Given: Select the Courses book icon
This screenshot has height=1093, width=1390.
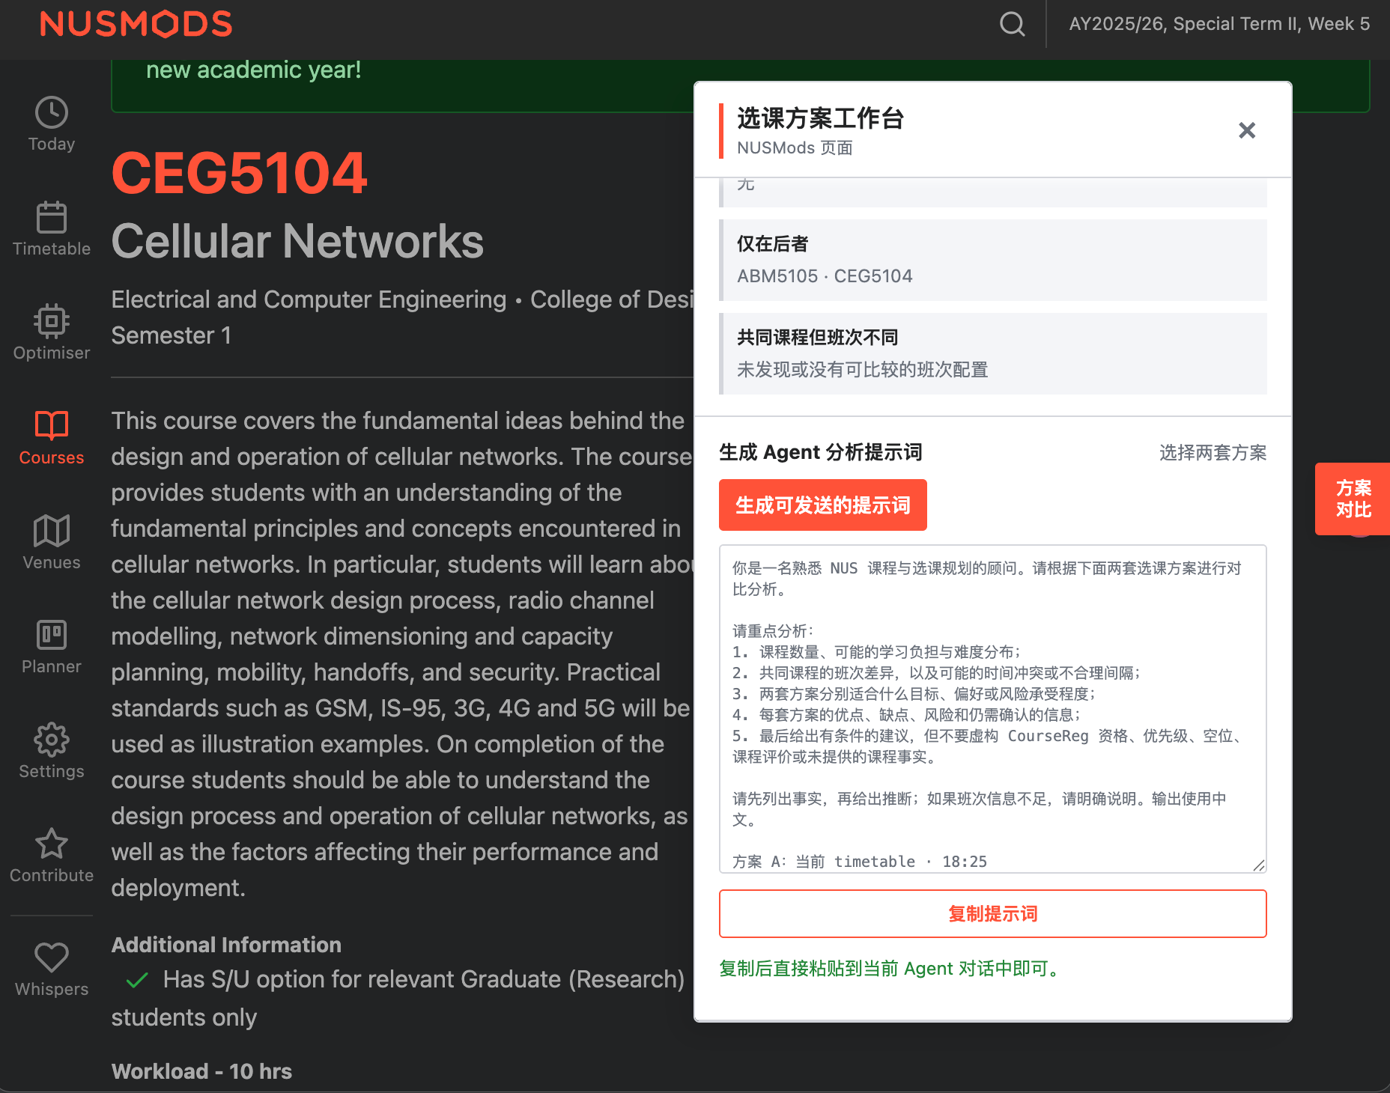Looking at the screenshot, I should (52, 425).
